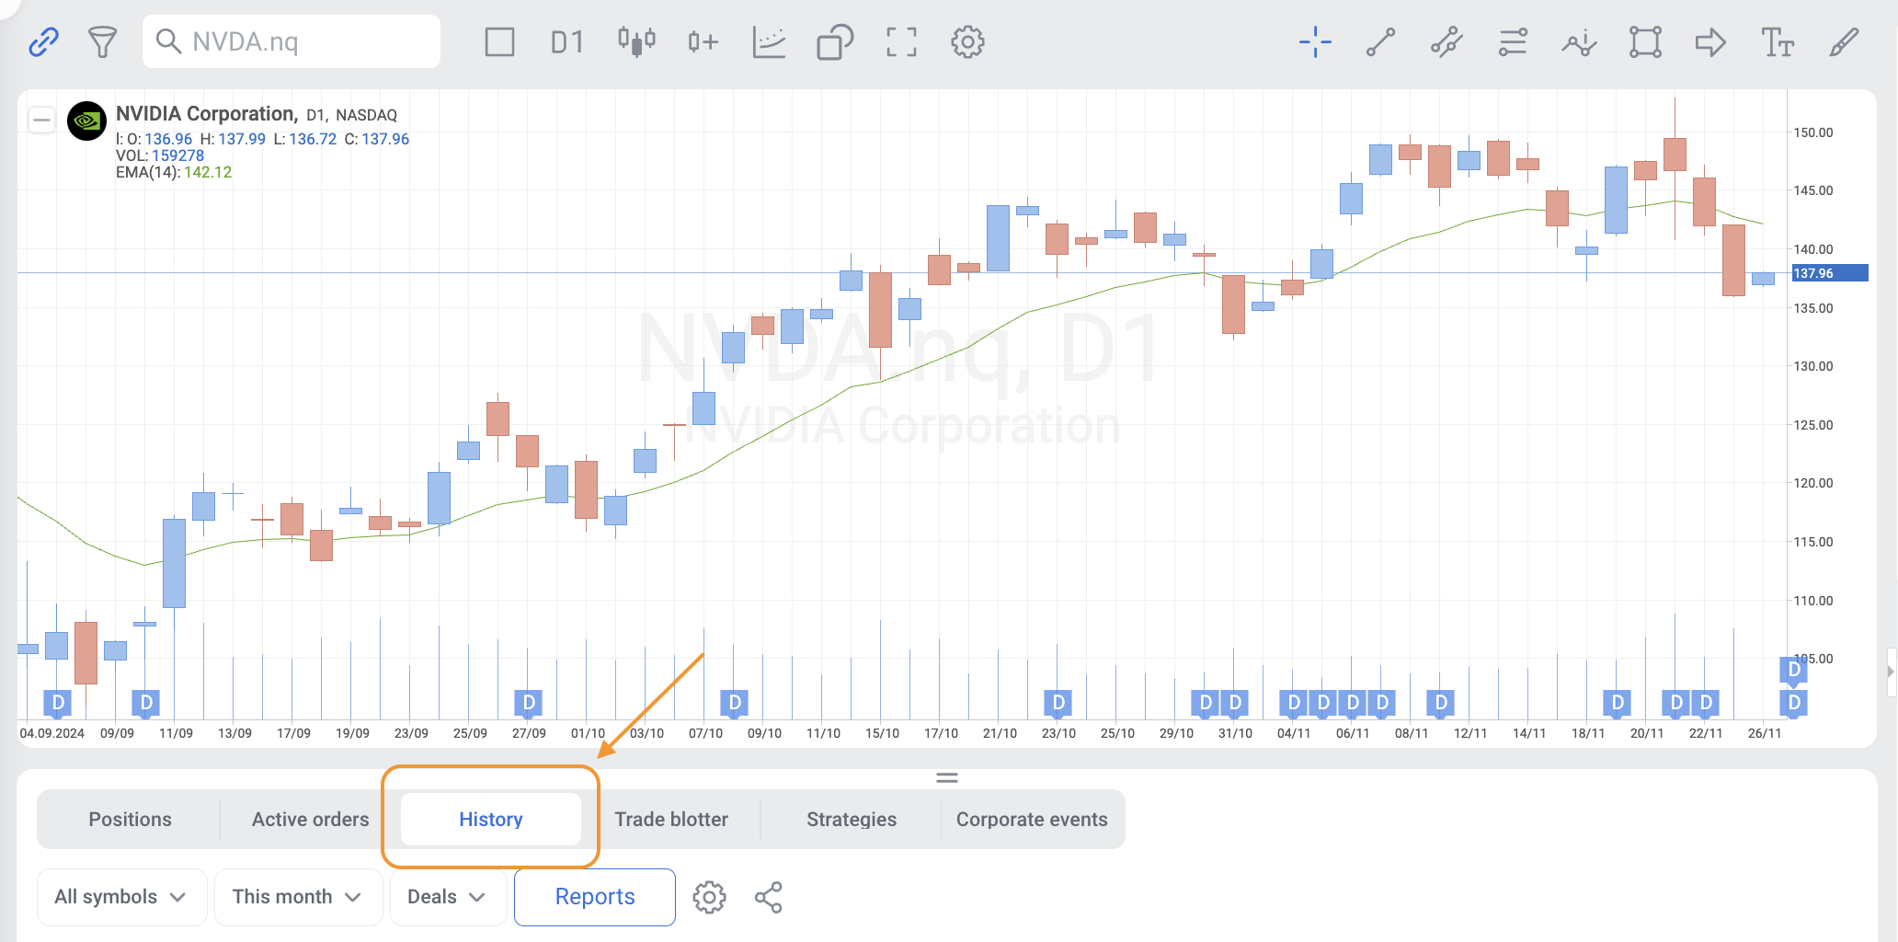Screen dimensions: 1898x942
Task: Select the History tab
Action: [491, 819]
